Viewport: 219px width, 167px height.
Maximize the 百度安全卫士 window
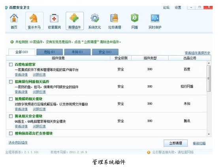coord(200,7)
